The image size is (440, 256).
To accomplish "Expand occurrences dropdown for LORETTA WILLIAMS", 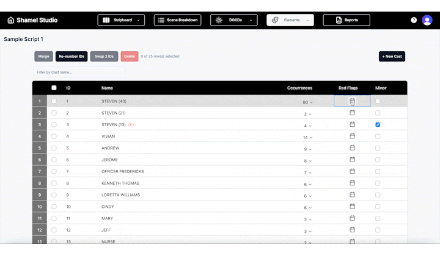I will coord(308,196).
